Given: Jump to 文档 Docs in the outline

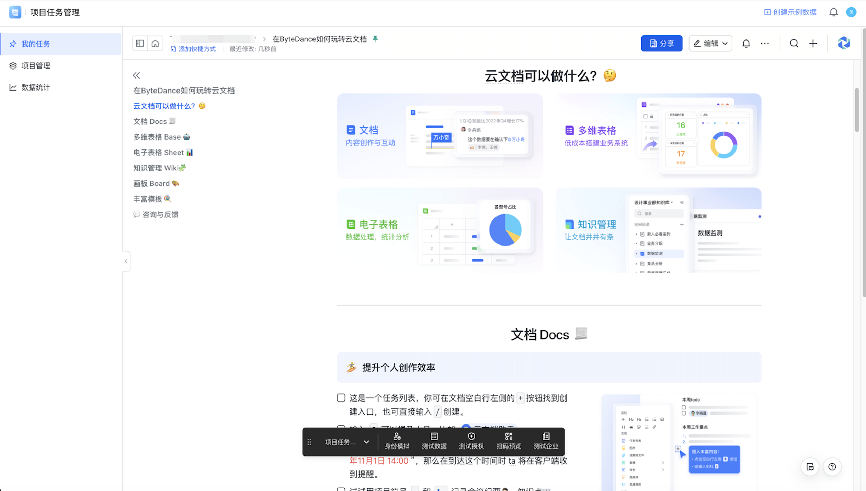Looking at the screenshot, I should click(x=155, y=121).
